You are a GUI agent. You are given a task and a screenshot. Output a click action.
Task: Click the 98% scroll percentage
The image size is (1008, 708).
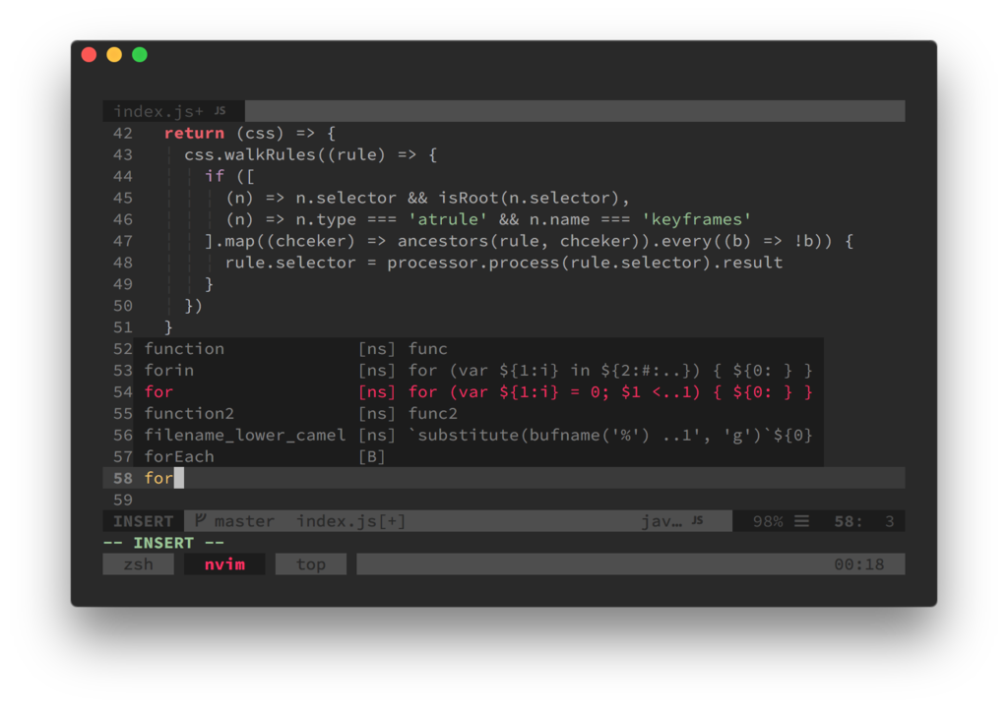(x=768, y=521)
